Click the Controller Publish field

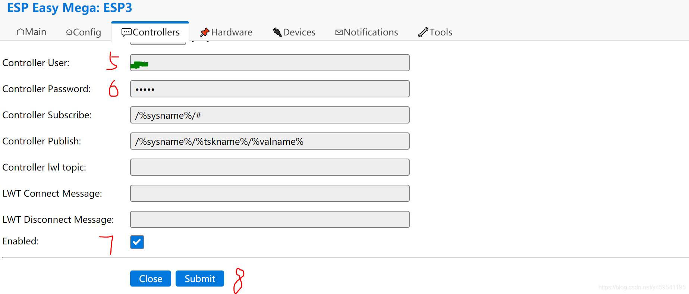[270, 141]
